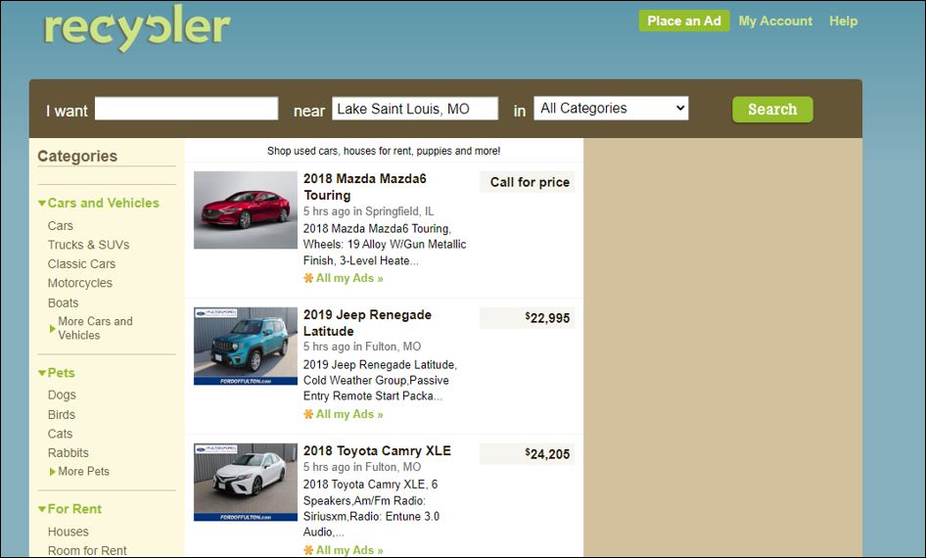
Task: Click the green Search button
Action: [x=772, y=110]
